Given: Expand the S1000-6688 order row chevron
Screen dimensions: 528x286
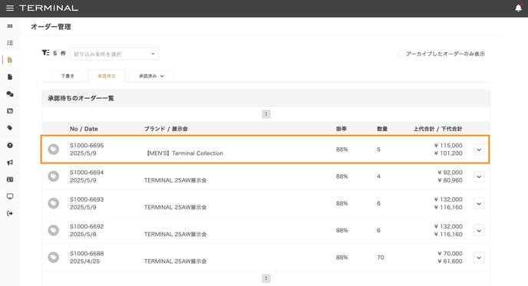Looking at the screenshot, I should (x=479, y=258).
